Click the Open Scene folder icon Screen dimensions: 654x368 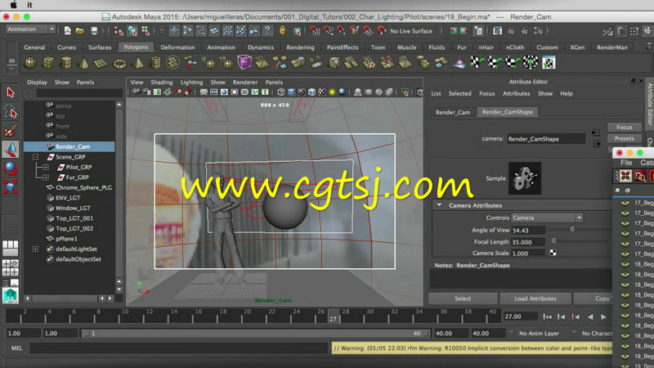pos(80,31)
